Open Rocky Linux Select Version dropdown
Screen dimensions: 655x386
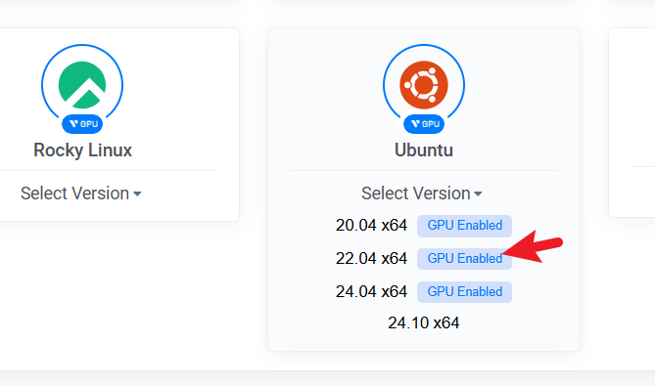coord(81,193)
